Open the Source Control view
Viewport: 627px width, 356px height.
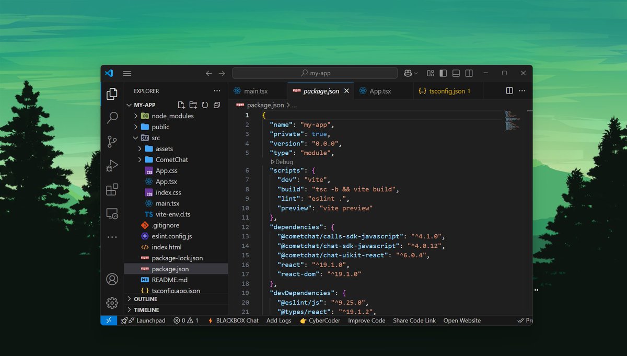pos(112,142)
